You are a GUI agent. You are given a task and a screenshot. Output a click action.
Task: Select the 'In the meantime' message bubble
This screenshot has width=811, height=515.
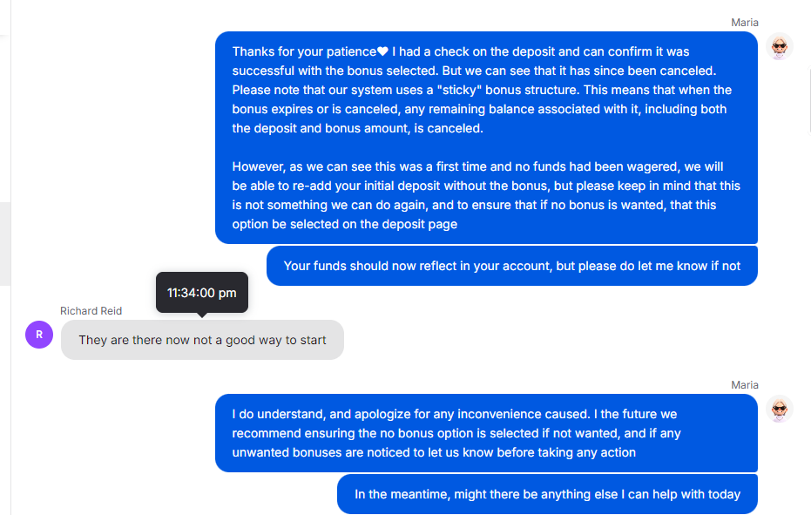coord(546,494)
